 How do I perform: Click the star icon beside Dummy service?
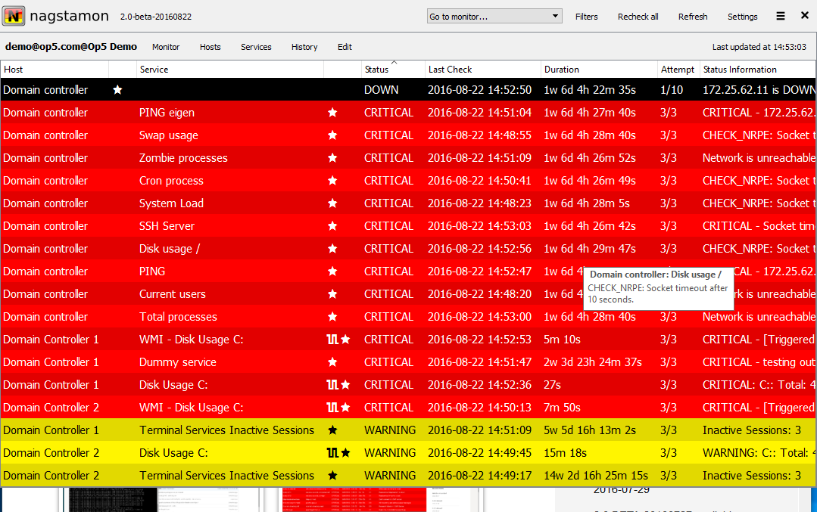click(x=332, y=362)
